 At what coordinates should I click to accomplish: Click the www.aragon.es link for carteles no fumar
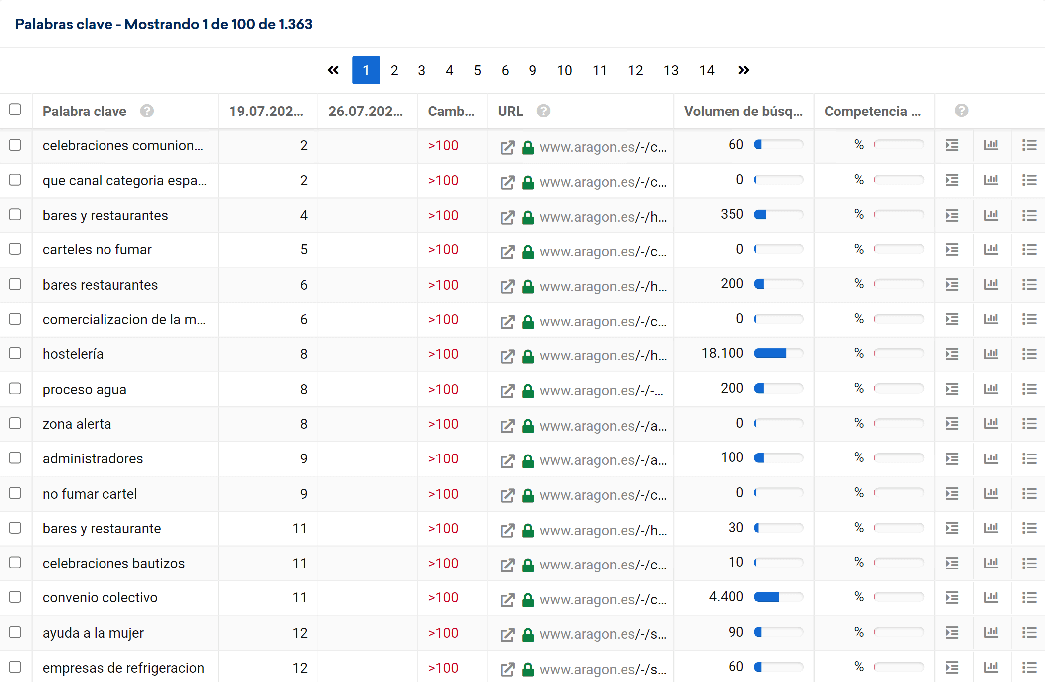603,252
